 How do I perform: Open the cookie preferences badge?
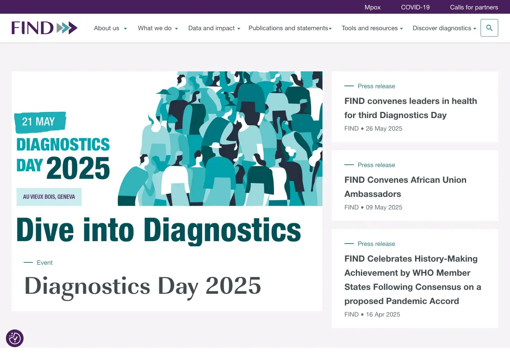click(x=15, y=338)
